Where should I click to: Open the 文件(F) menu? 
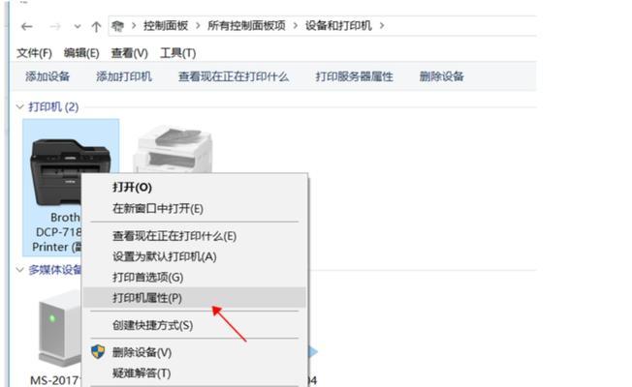coord(34,53)
